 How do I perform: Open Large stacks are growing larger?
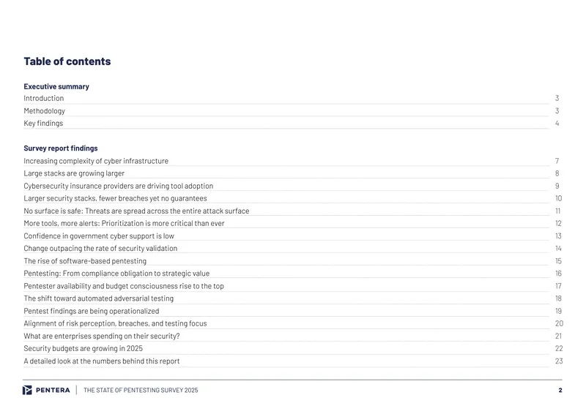click(x=74, y=173)
